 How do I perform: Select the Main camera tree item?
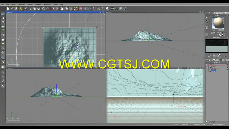click(215, 68)
